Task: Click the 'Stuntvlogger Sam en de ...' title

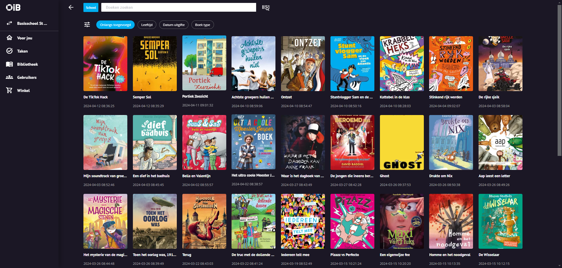Action: [352, 97]
